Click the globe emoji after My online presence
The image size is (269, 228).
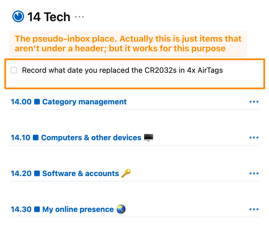click(121, 209)
